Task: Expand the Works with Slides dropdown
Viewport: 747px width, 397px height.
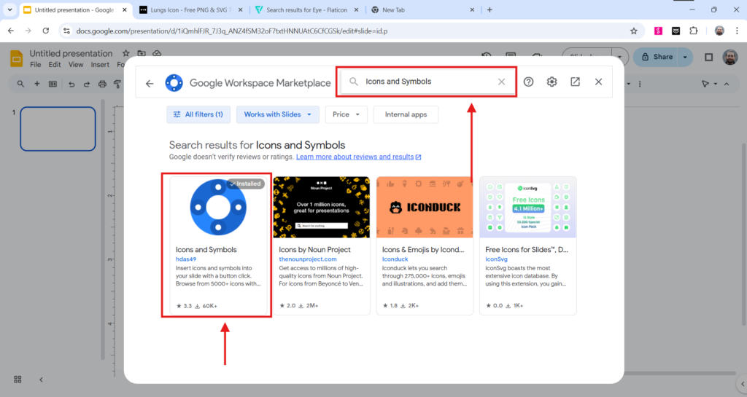Action: 278,114
